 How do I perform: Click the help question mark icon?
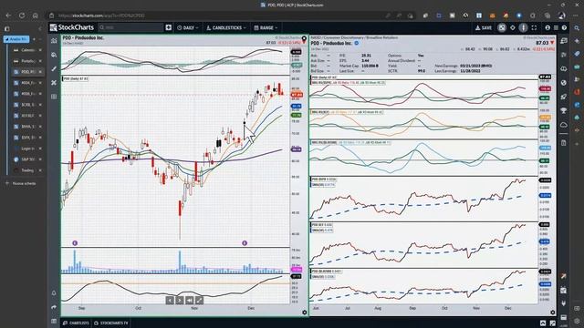[564, 28]
